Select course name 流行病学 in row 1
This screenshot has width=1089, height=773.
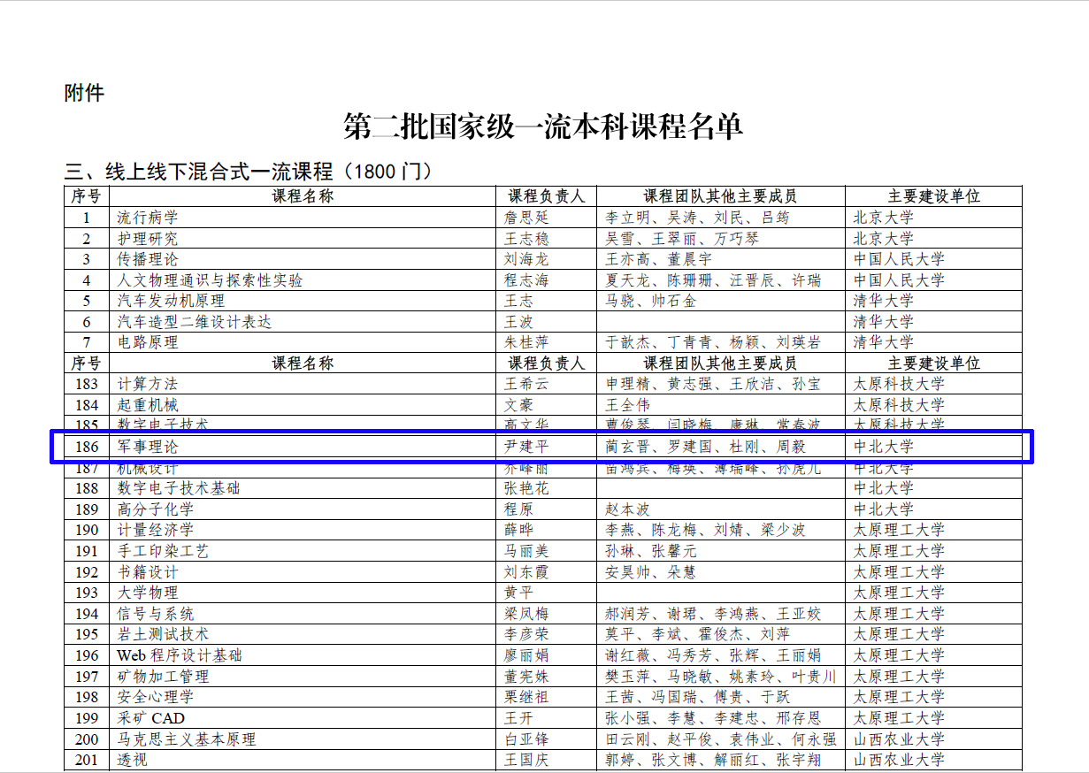pyautogui.click(x=148, y=218)
